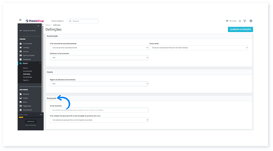Open the Enviar email dropdown
This screenshot has height=151, width=273.
point(199,48)
